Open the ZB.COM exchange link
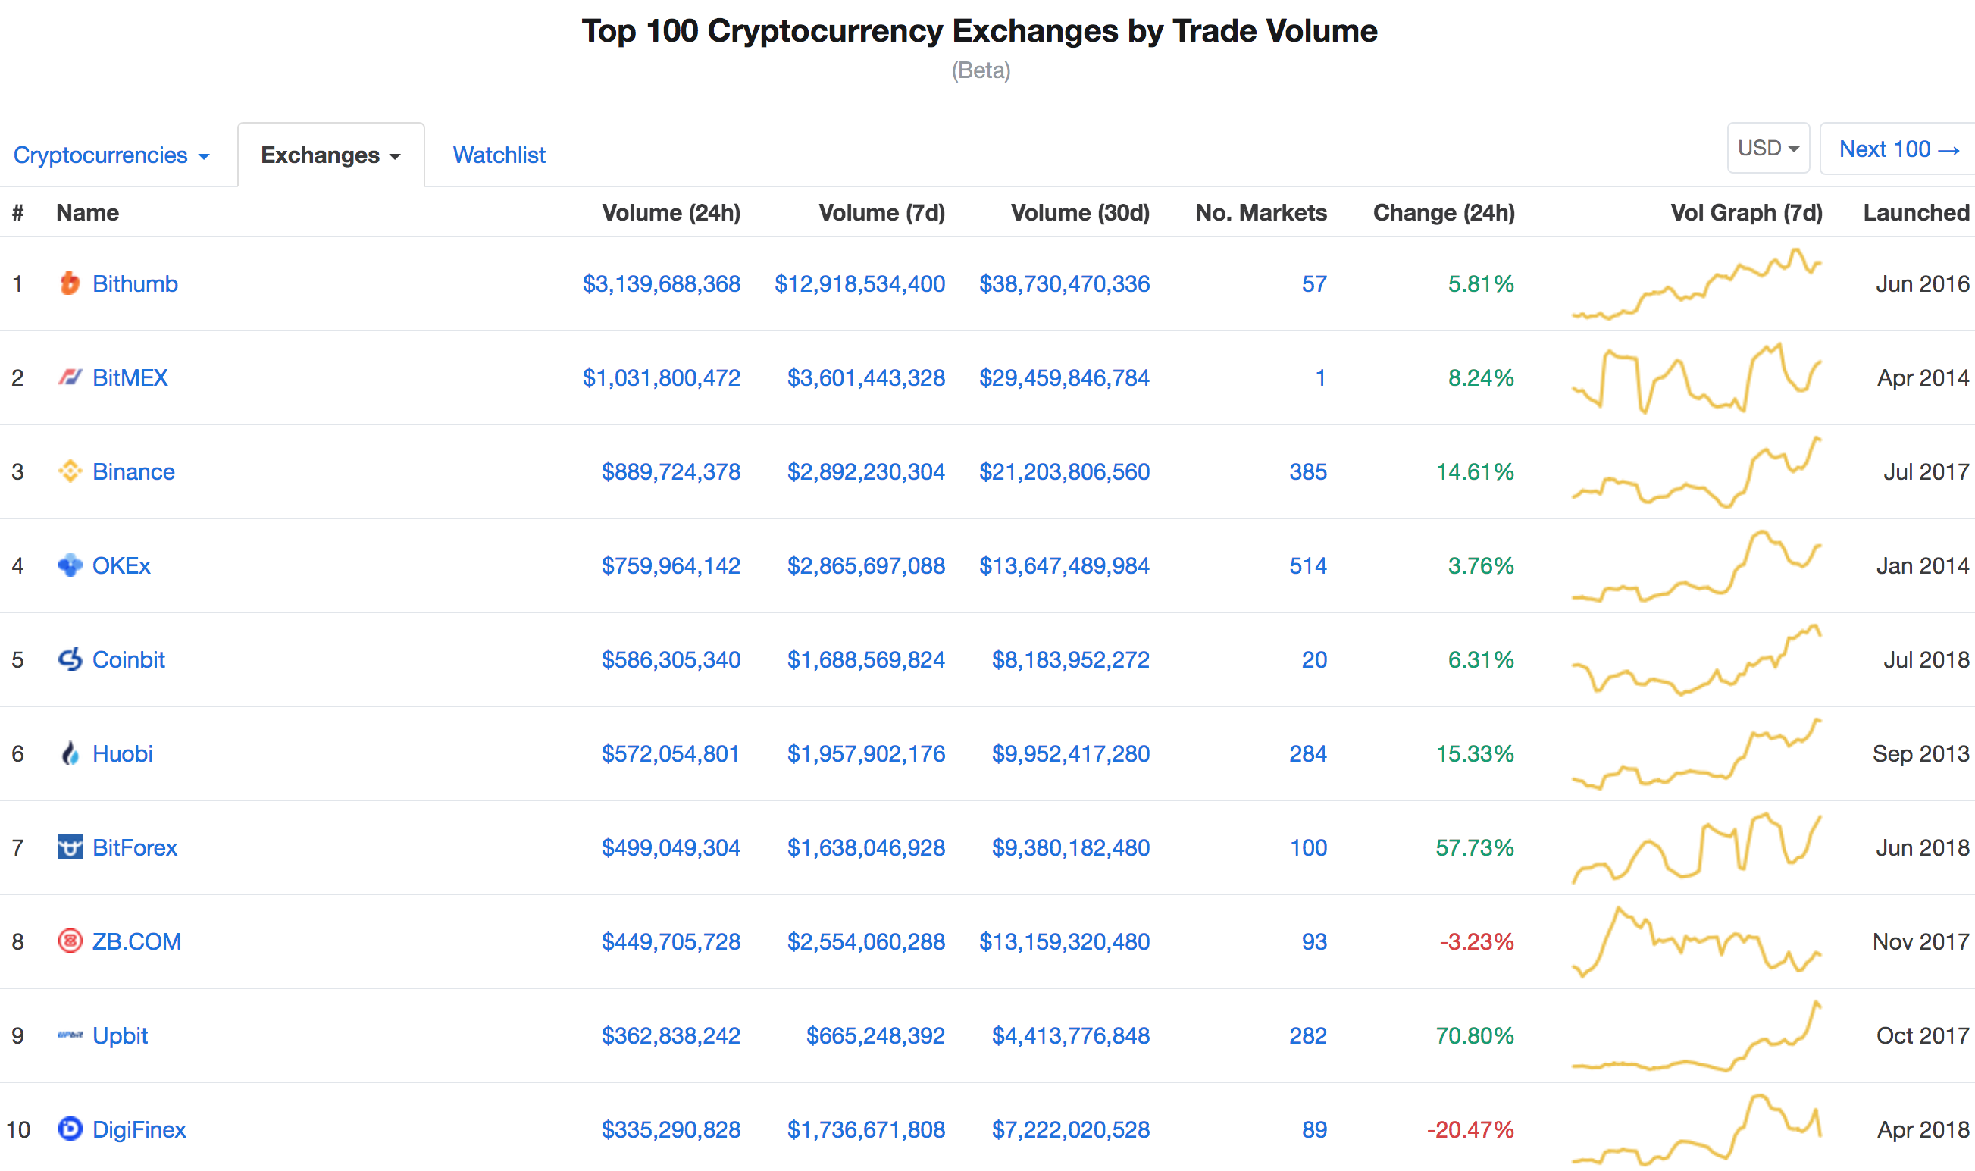The width and height of the screenshot is (1975, 1171). coord(136,941)
